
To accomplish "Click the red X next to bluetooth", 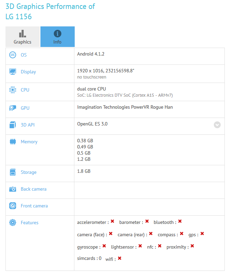I will [180, 221].
